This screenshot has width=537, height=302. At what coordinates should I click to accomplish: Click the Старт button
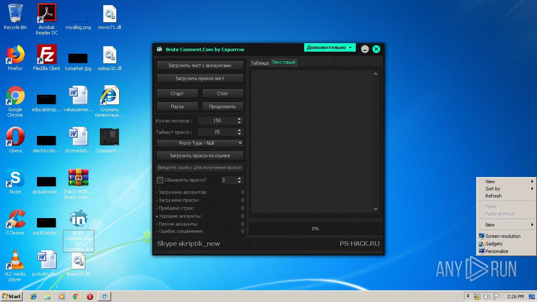pos(177,94)
